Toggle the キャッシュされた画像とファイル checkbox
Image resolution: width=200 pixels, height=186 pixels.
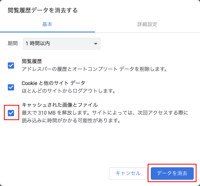pyautogui.click(x=11, y=113)
